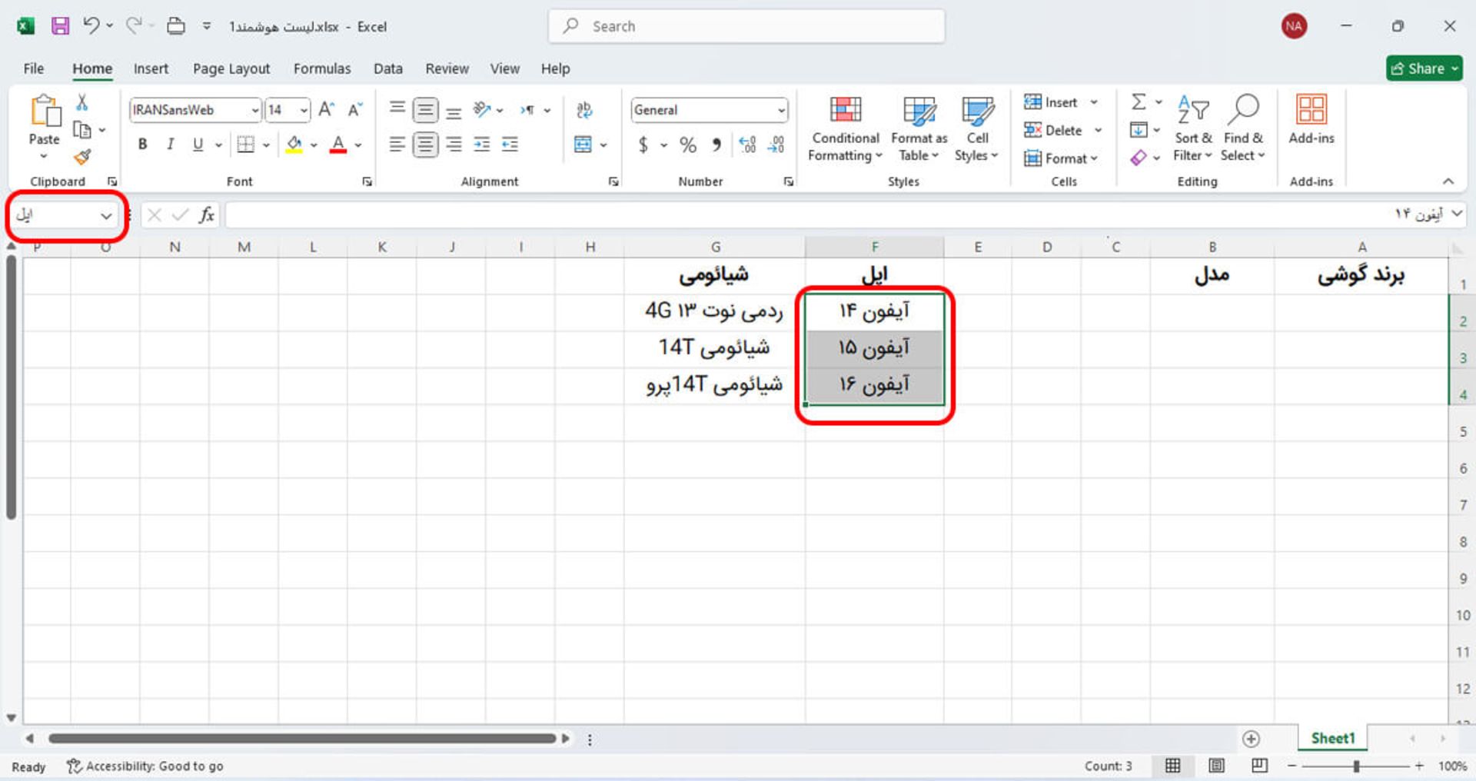Open the General number format dropdown

click(x=781, y=111)
